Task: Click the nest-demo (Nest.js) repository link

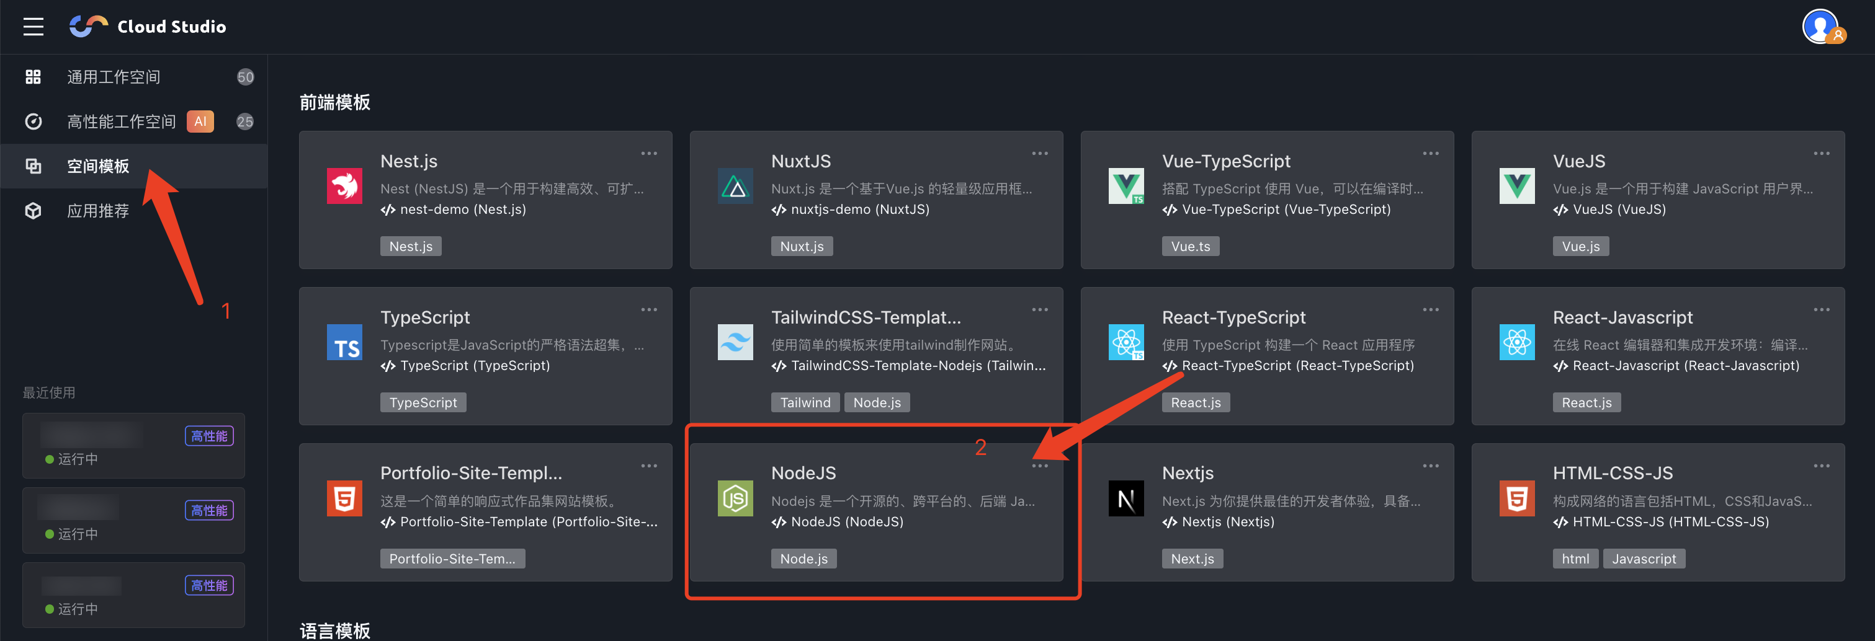Action: [x=454, y=210]
